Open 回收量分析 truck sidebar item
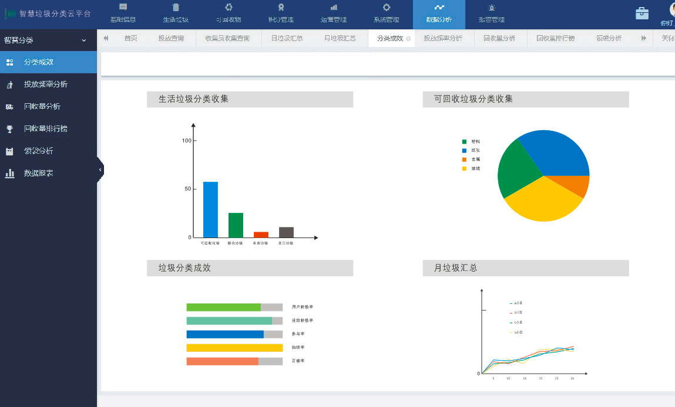675x407 pixels. pyautogui.click(x=42, y=107)
